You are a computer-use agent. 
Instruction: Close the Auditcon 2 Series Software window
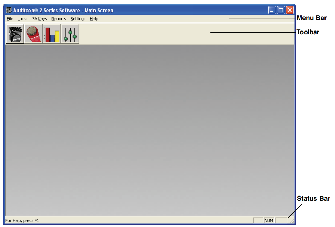tap(289, 10)
